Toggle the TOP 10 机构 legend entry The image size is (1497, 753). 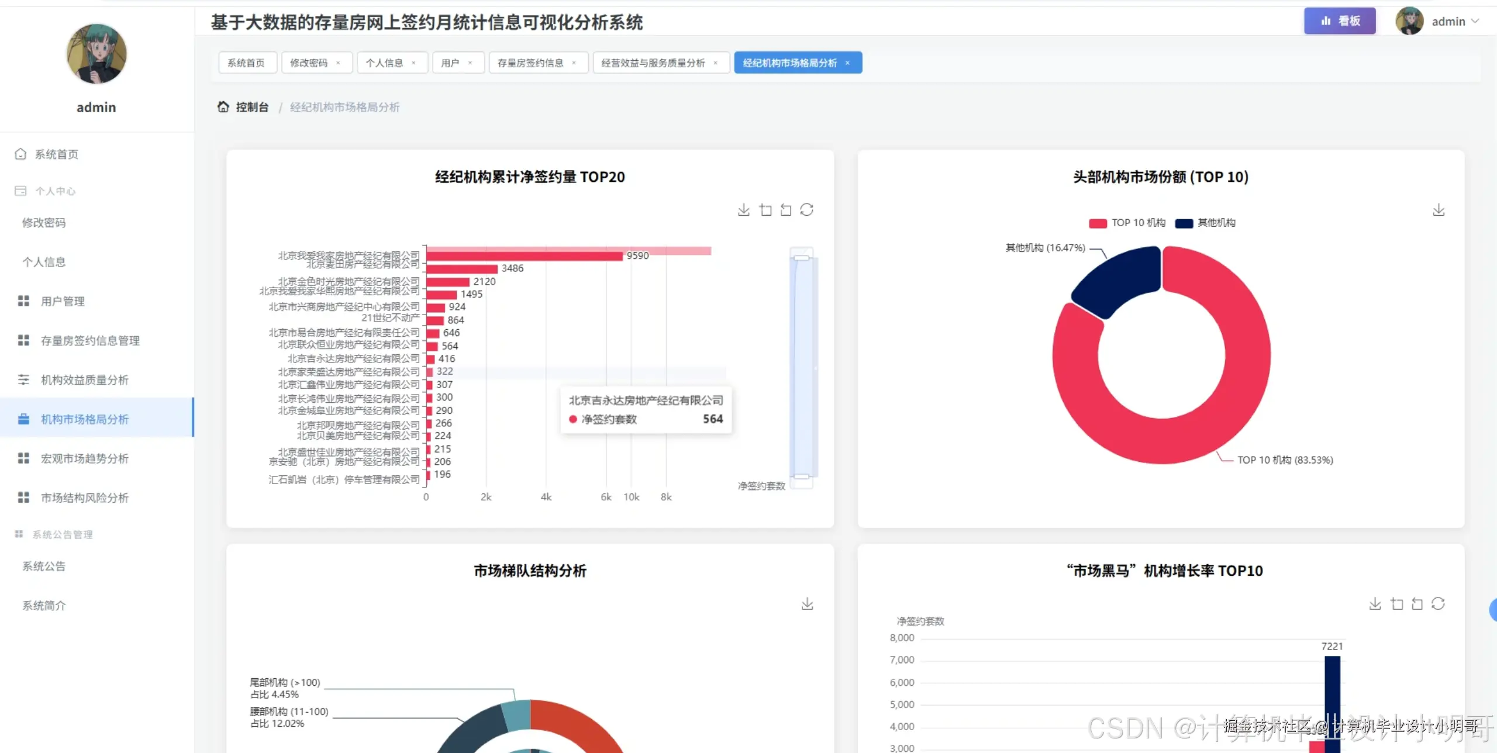(1126, 222)
